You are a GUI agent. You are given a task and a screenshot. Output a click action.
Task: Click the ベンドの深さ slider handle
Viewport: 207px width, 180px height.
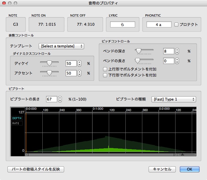139,51
